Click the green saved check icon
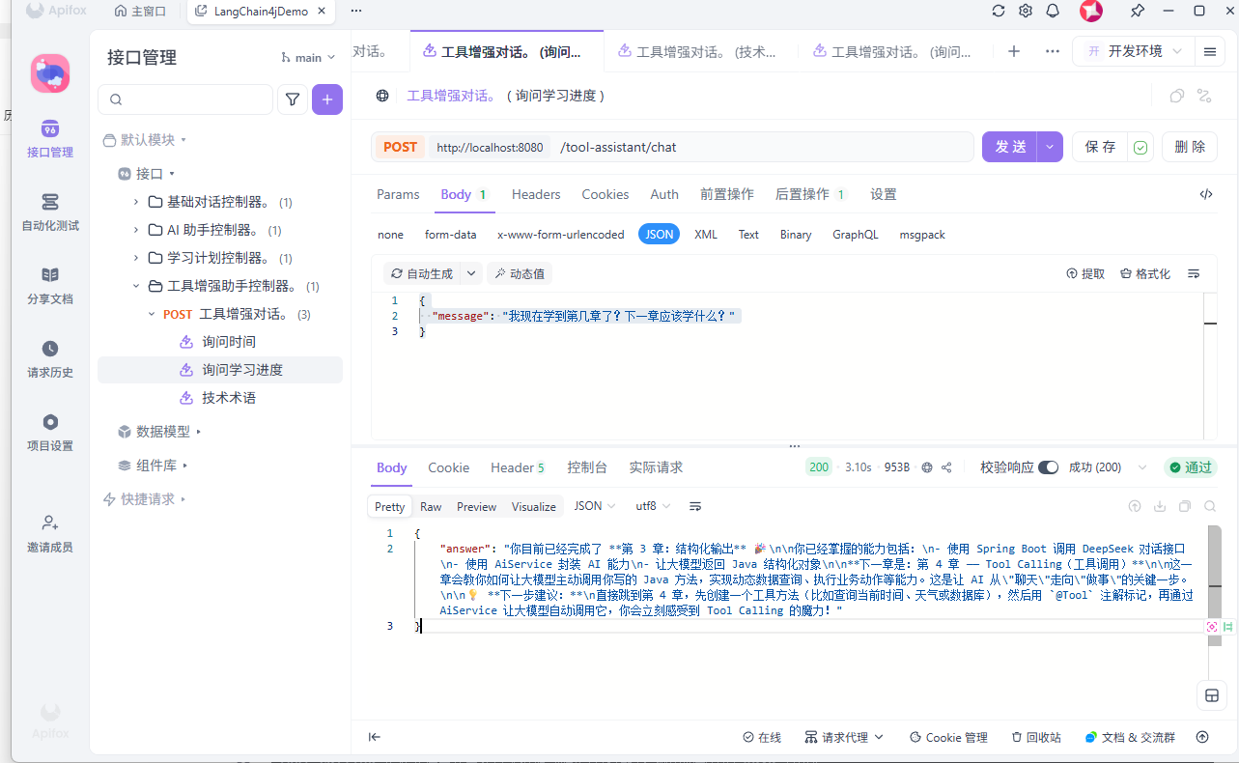 [1140, 148]
